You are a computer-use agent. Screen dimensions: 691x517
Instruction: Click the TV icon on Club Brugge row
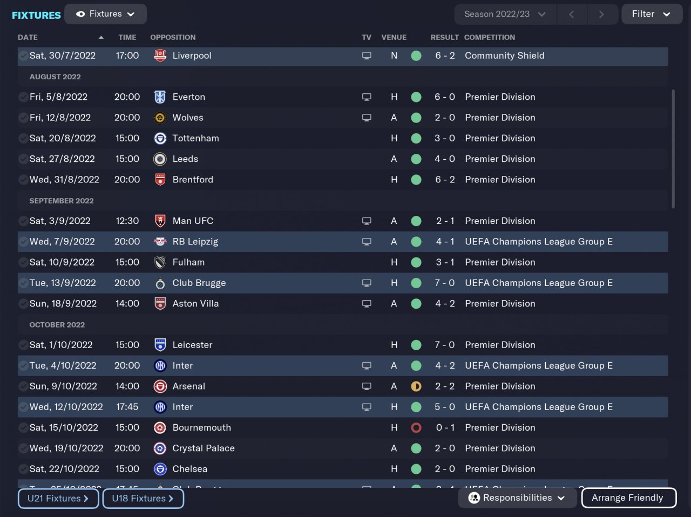point(367,283)
